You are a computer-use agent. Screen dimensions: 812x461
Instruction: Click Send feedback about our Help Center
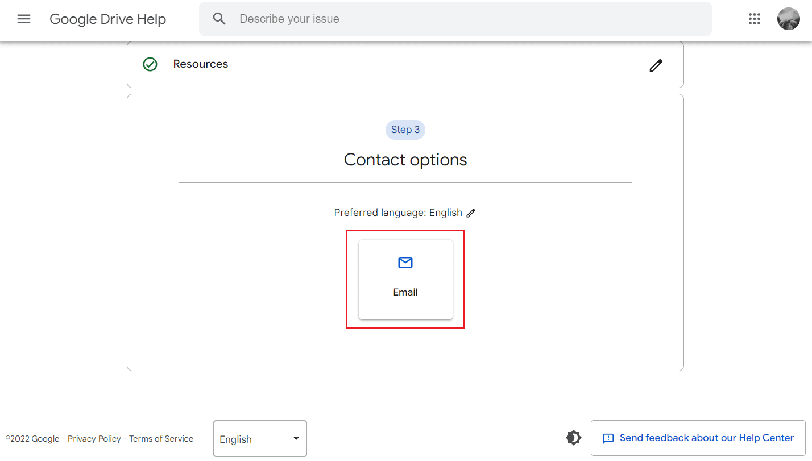coord(698,438)
